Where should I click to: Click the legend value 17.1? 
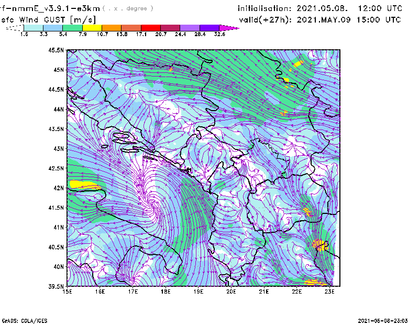pyautogui.click(x=141, y=34)
